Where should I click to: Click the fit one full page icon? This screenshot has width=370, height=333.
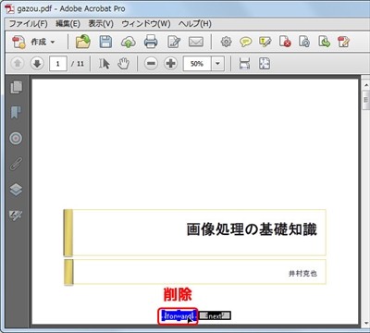click(265, 64)
